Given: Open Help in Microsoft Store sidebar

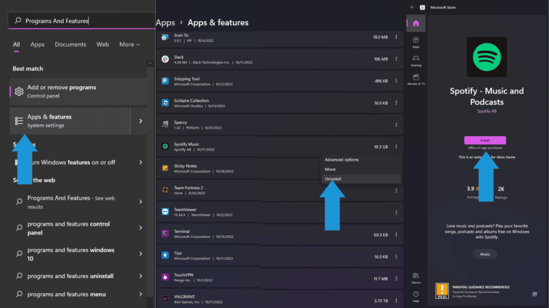Looking at the screenshot, I should (x=416, y=296).
